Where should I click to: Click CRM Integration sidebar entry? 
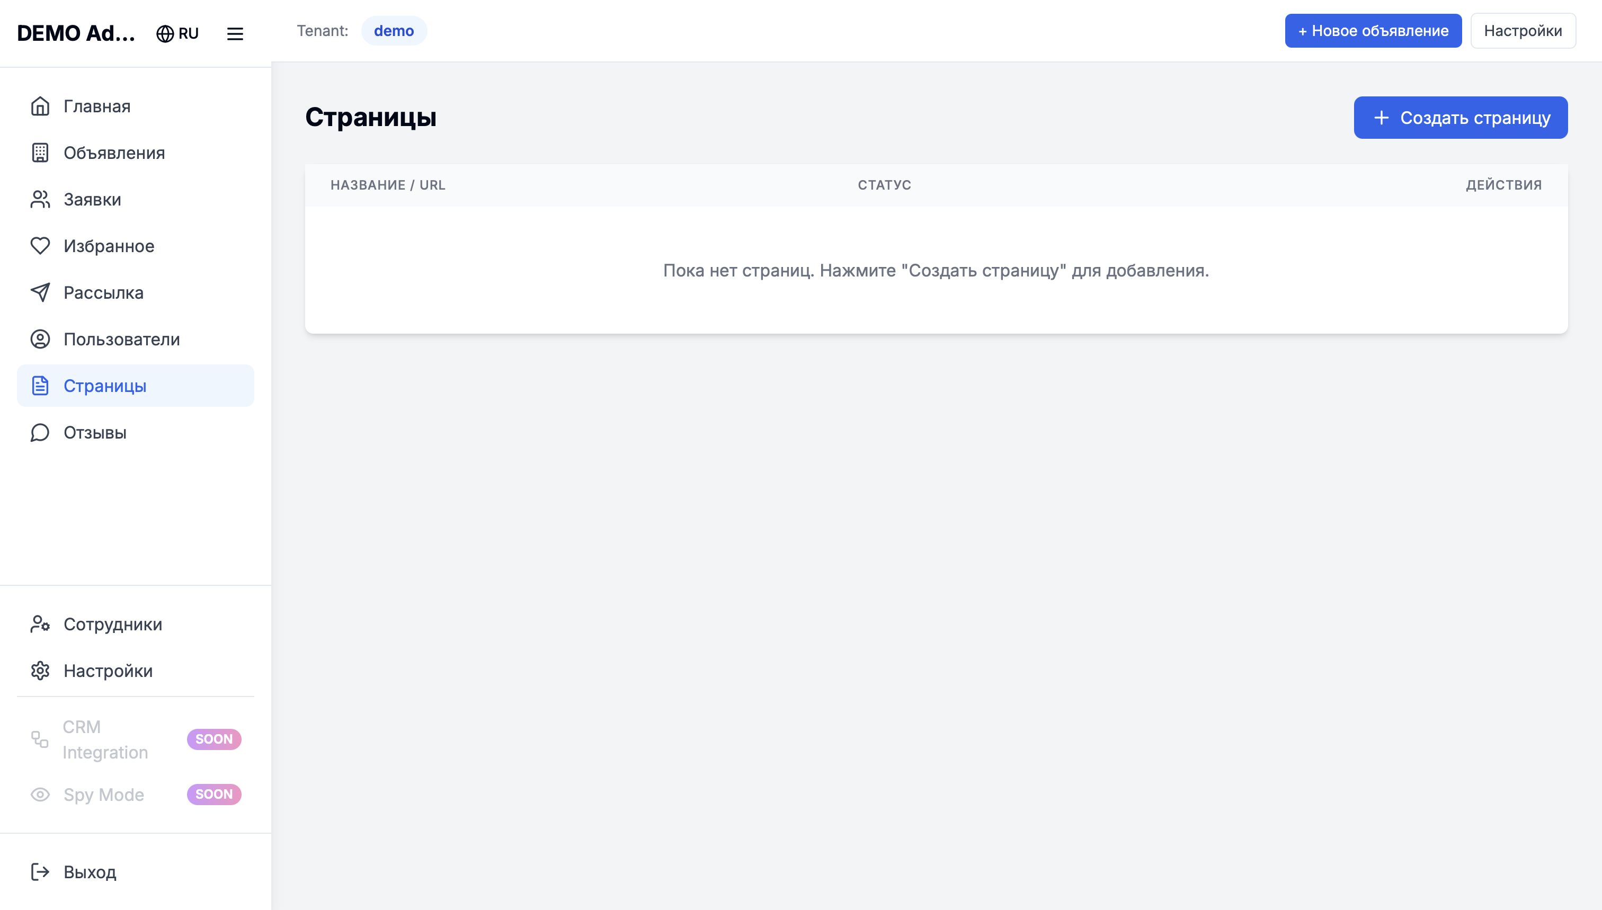(x=105, y=739)
